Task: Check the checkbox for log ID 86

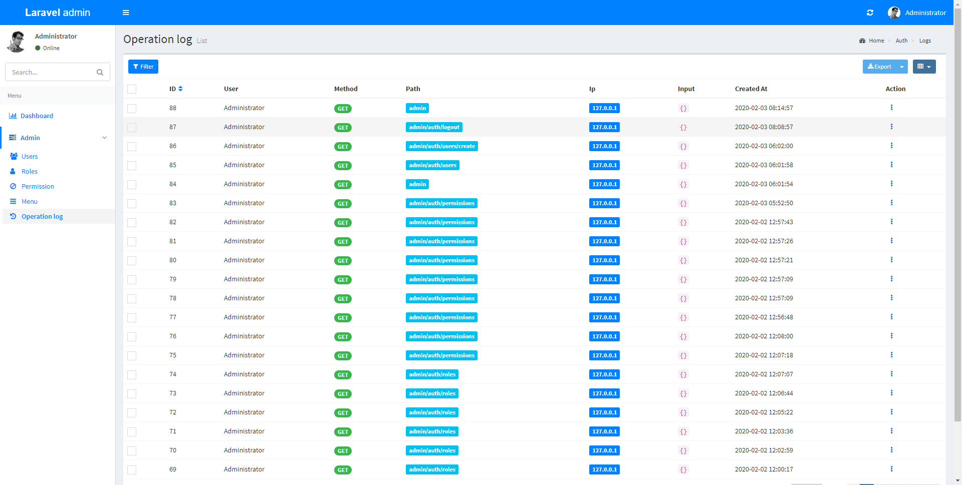Action: pyautogui.click(x=132, y=147)
